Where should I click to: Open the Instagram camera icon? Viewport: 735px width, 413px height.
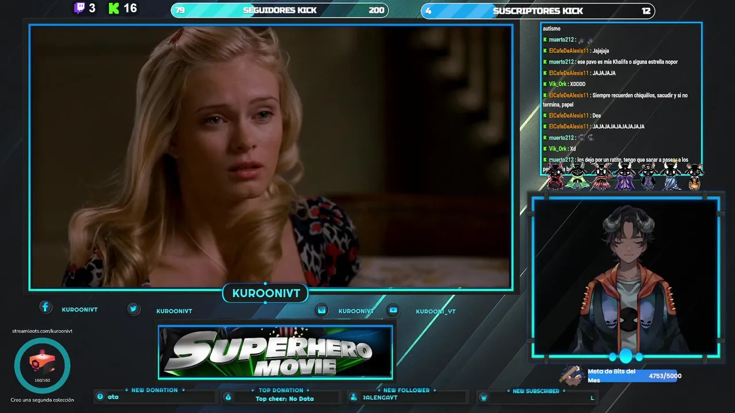(322, 310)
